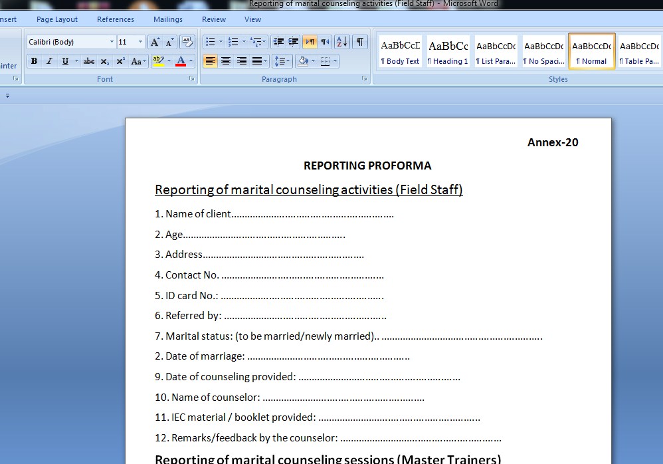Open the Font dialog launcher
This screenshot has width=663, height=464.
[x=192, y=78]
